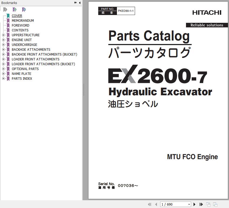
Task: Select the PARTS INDEX bookmark label
Action: [x=22, y=78]
